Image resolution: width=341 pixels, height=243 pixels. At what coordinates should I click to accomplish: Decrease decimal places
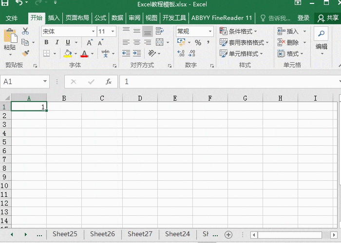pos(192,53)
